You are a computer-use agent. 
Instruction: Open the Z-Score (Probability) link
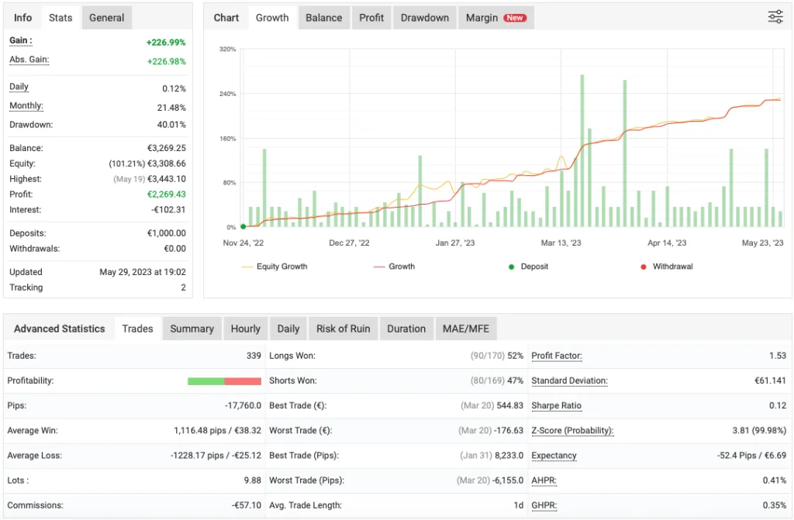pos(572,430)
